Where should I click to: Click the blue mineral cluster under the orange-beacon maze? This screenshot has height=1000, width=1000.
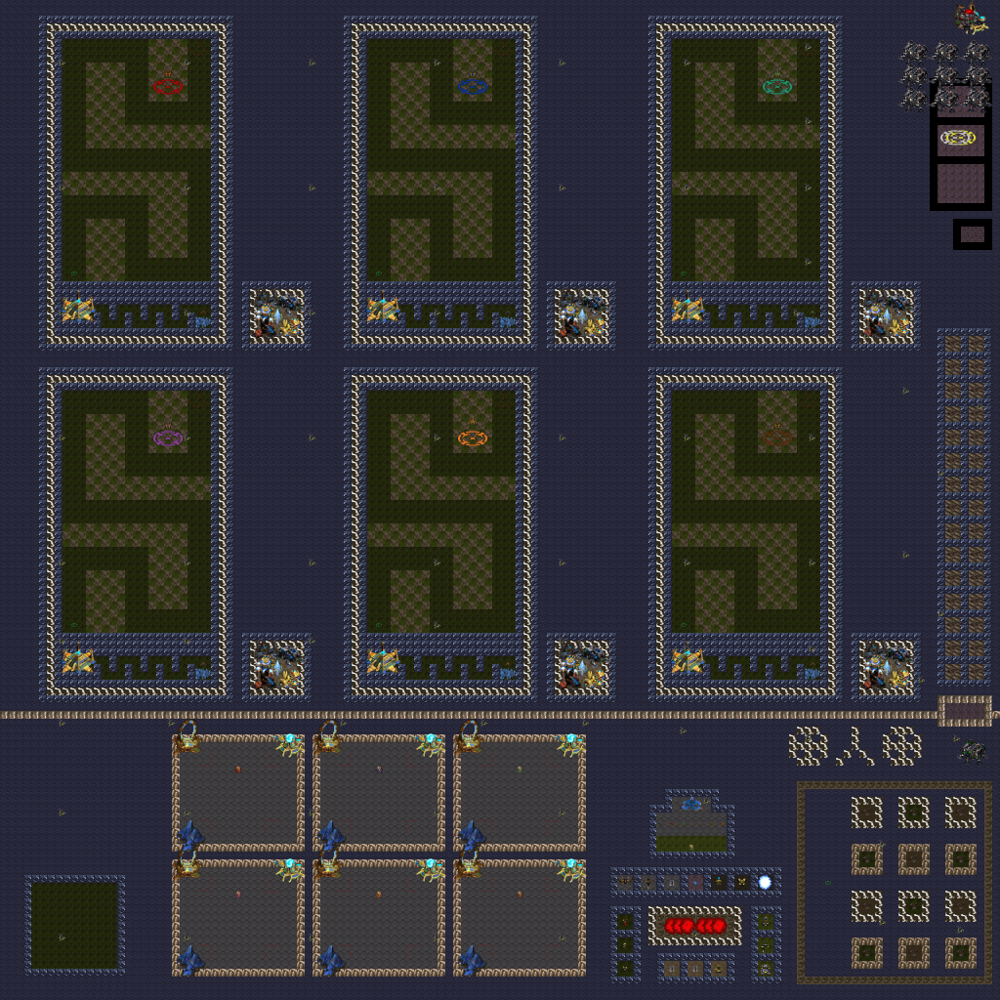(x=508, y=673)
